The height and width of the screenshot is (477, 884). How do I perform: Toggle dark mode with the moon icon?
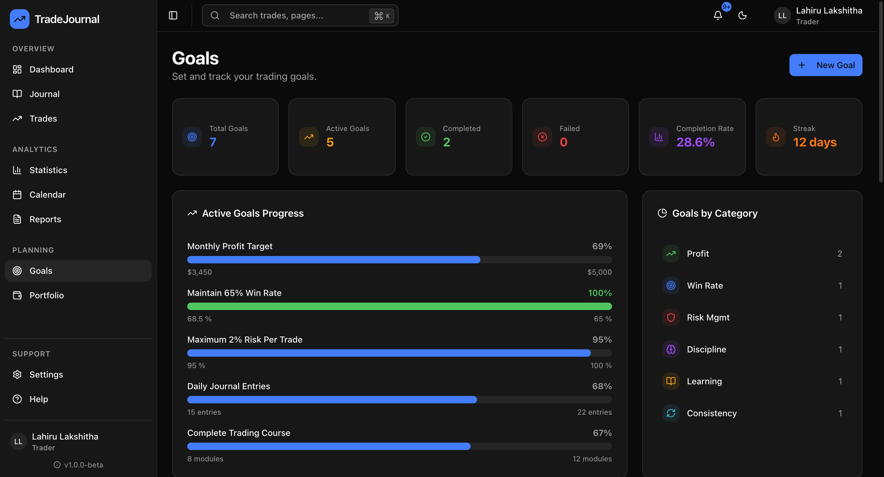tap(742, 15)
